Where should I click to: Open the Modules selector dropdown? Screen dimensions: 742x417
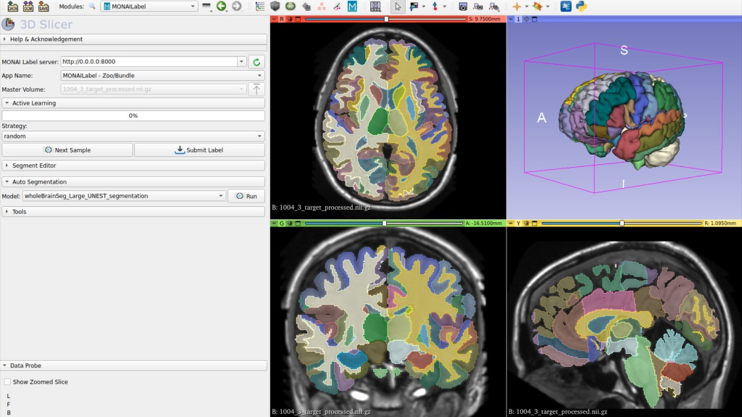point(150,6)
